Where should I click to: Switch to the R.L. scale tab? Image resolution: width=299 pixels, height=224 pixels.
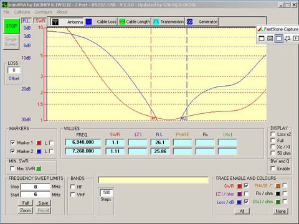[26, 21]
